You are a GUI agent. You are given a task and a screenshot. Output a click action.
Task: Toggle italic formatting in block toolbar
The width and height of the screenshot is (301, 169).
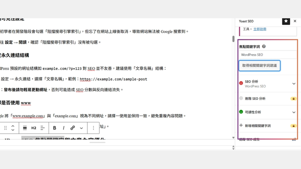coord(63,128)
